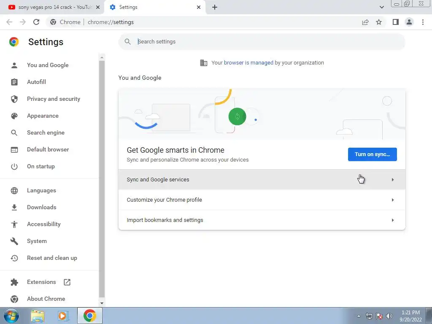Show hidden tray icons arrow
The width and height of the screenshot is (432, 324).
coord(359,316)
